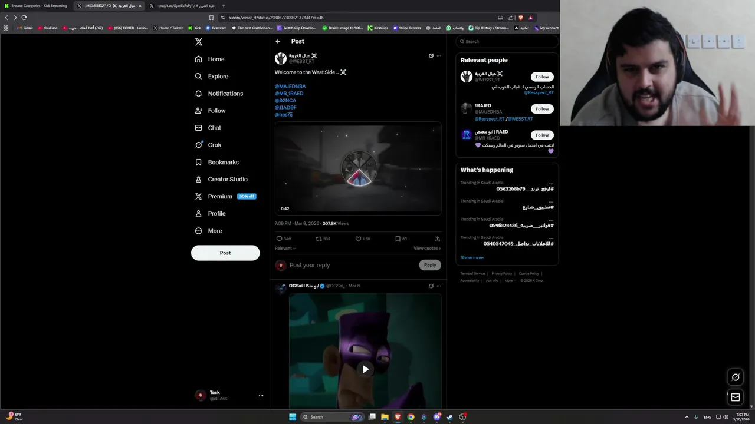This screenshot has width=755, height=424.
Task: Bookmark this page icon in address bar
Action: pyautogui.click(x=212, y=18)
